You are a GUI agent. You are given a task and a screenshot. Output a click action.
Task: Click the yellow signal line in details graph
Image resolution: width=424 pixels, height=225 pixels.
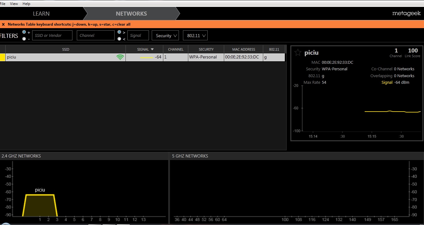392,111
